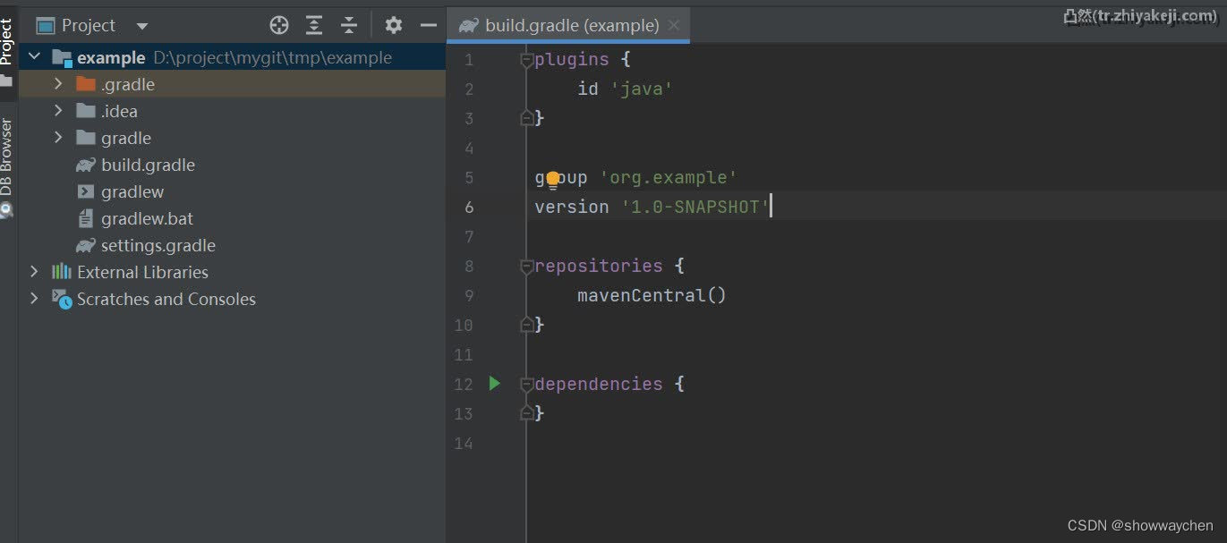The width and height of the screenshot is (1227, 543).
Task: Select the Project side tab
Action: point(7,43)
